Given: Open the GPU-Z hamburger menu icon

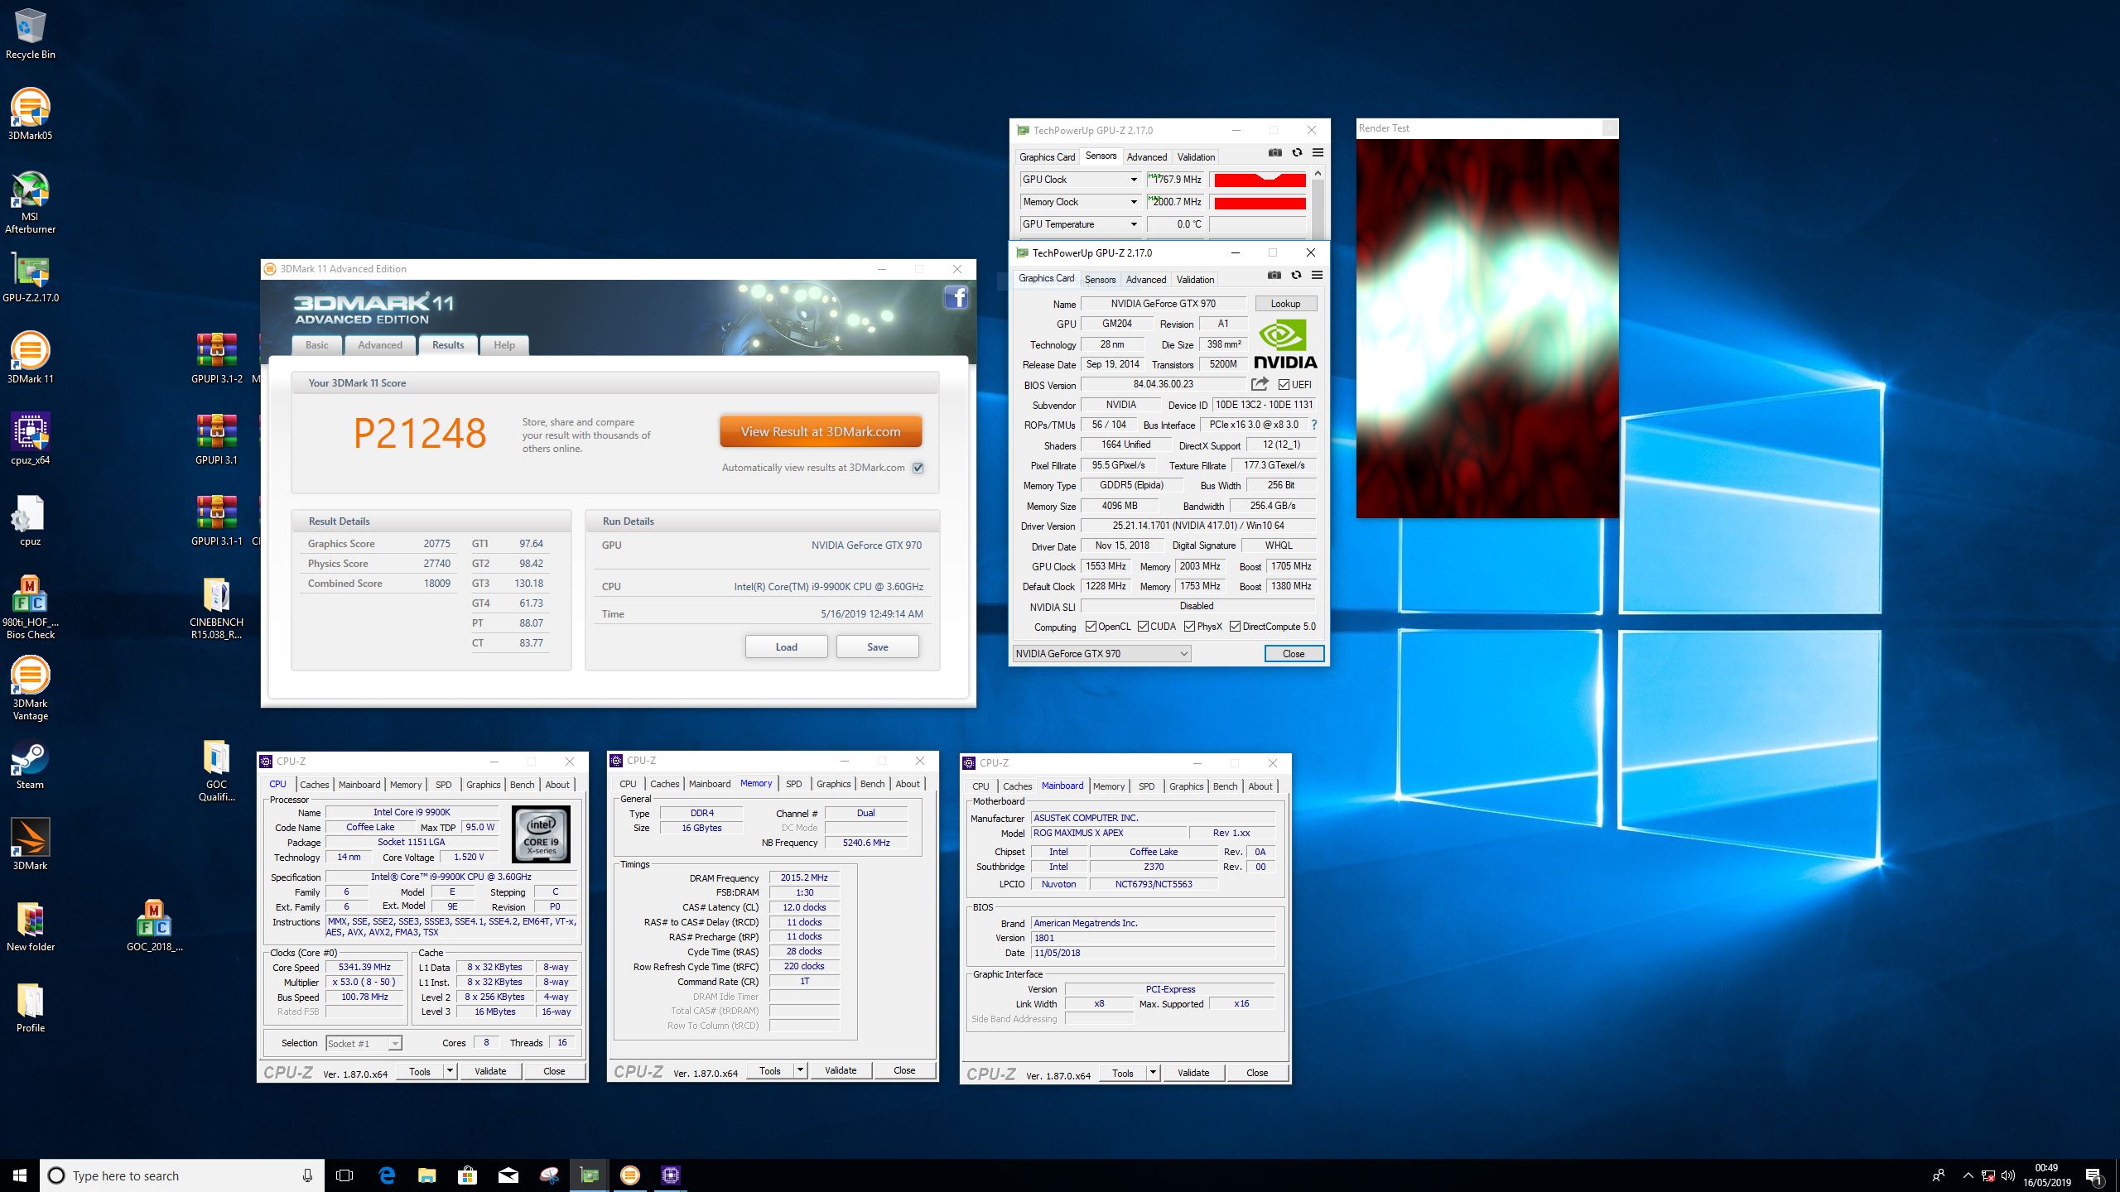Looking at the screenshot, I should [1317, 275].
